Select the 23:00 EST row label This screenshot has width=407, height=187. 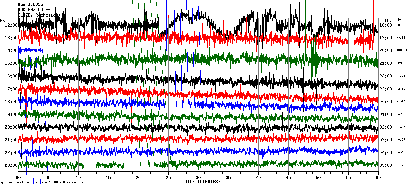coord(11,165)
